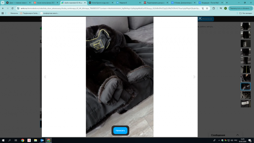The width and height of the screenshot is (254, 143).
Task: Open a new browser tab with plus
Action: (x=227, y=3)
